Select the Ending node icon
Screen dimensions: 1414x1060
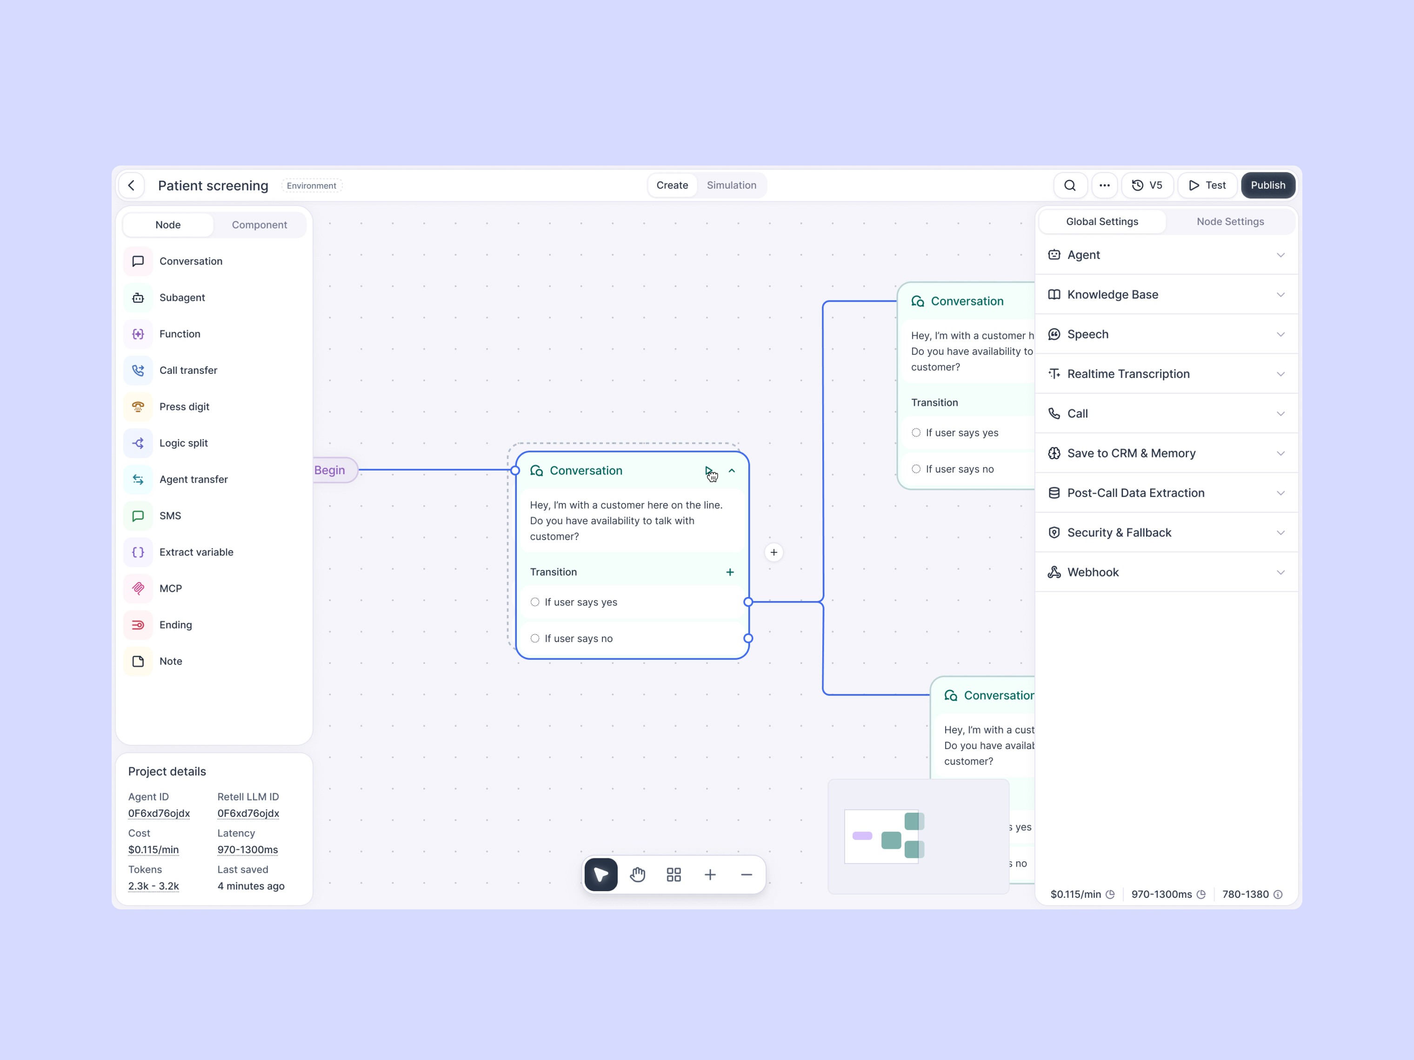tap(138, 625)
